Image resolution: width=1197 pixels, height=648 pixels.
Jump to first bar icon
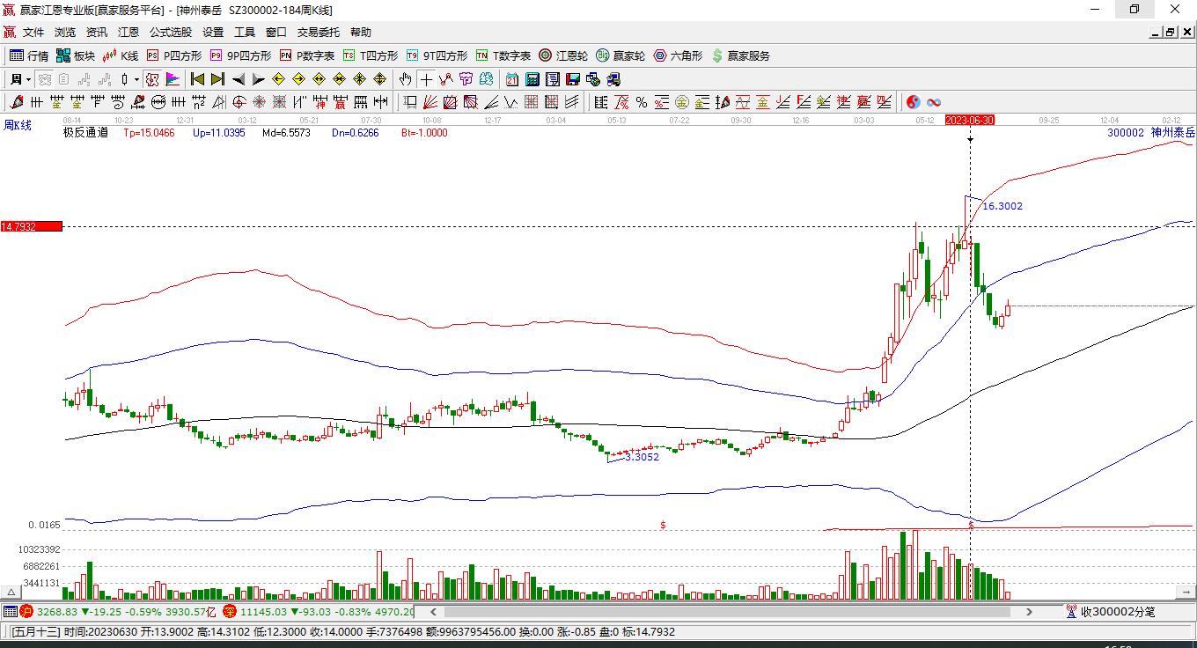pyautogui.click(x=197, y=79)
